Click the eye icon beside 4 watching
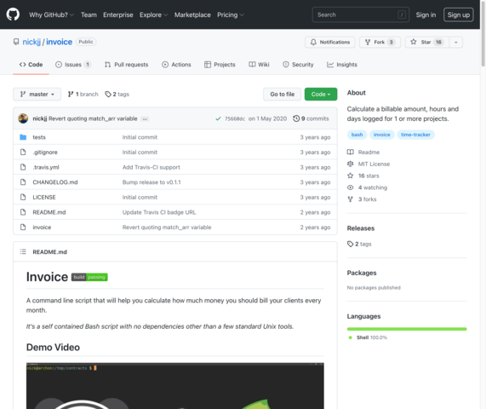The image size is (486, 409). tap(350, 187)
